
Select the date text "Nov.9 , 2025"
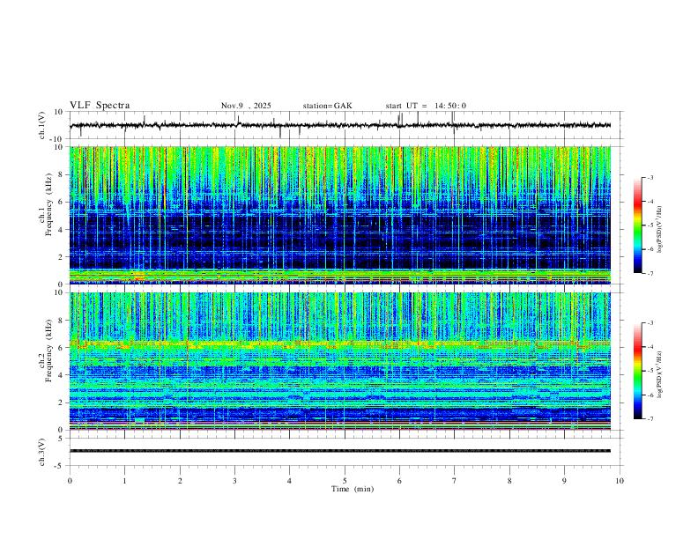(246, 106)
